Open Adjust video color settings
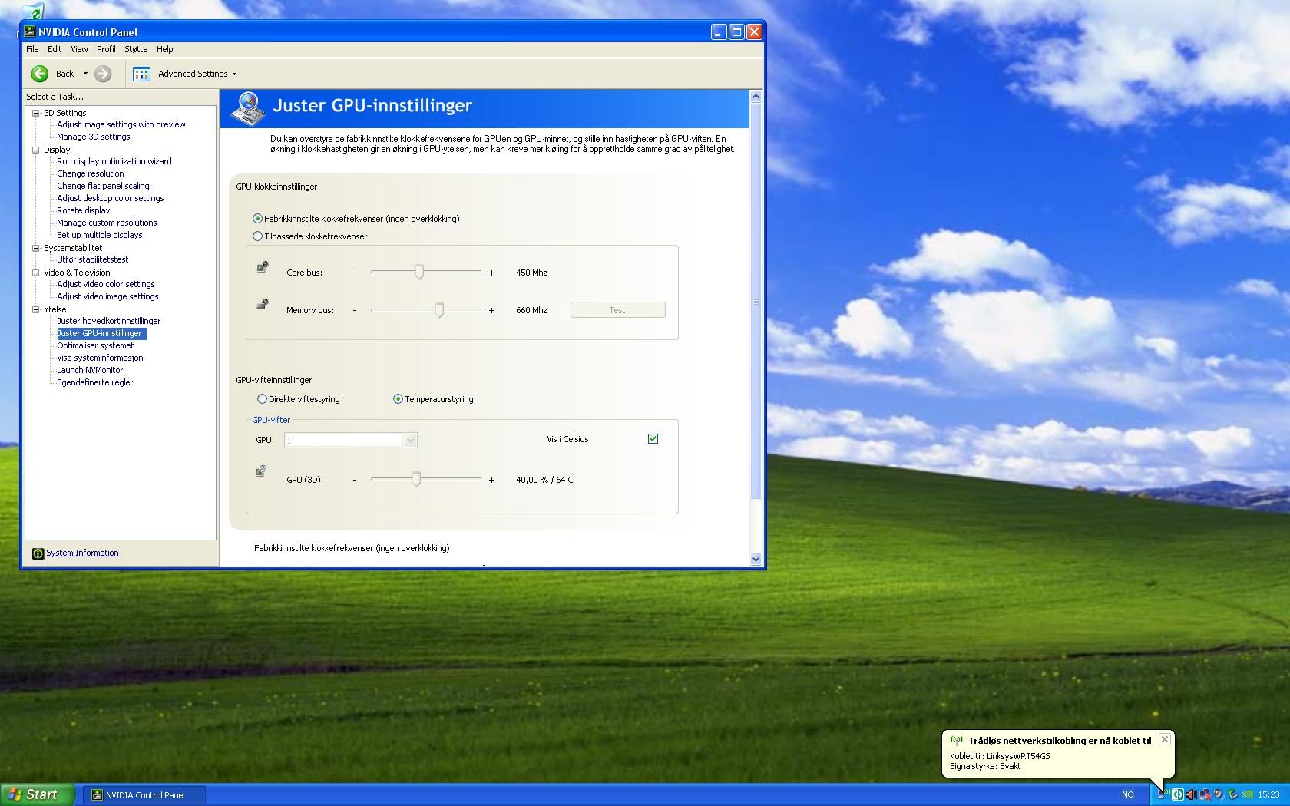 click(x=106, y=284)
